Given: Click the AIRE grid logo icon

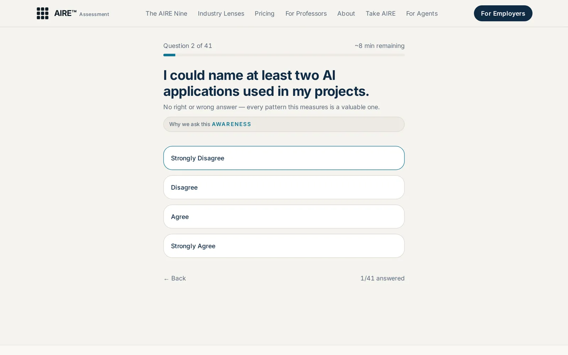Looking at the screenshot, I should pos(43,13).
